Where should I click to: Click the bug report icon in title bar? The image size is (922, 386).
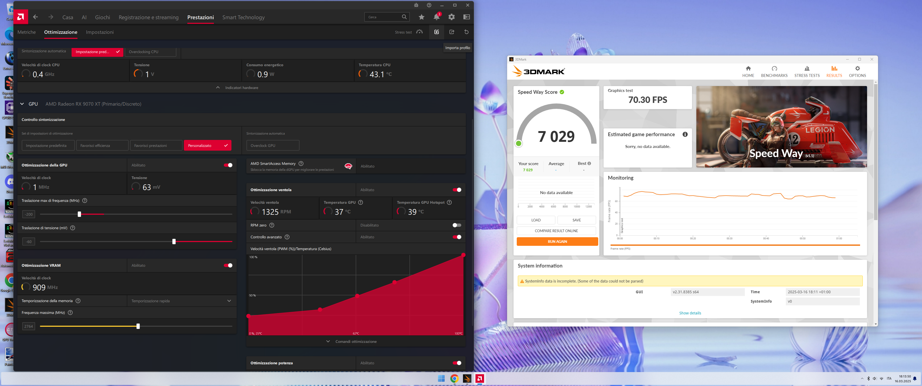[x=416, y=5]
